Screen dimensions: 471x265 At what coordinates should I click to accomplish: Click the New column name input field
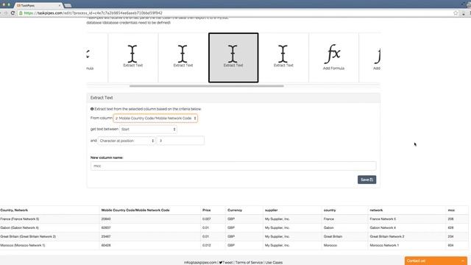tap(233, 166)
